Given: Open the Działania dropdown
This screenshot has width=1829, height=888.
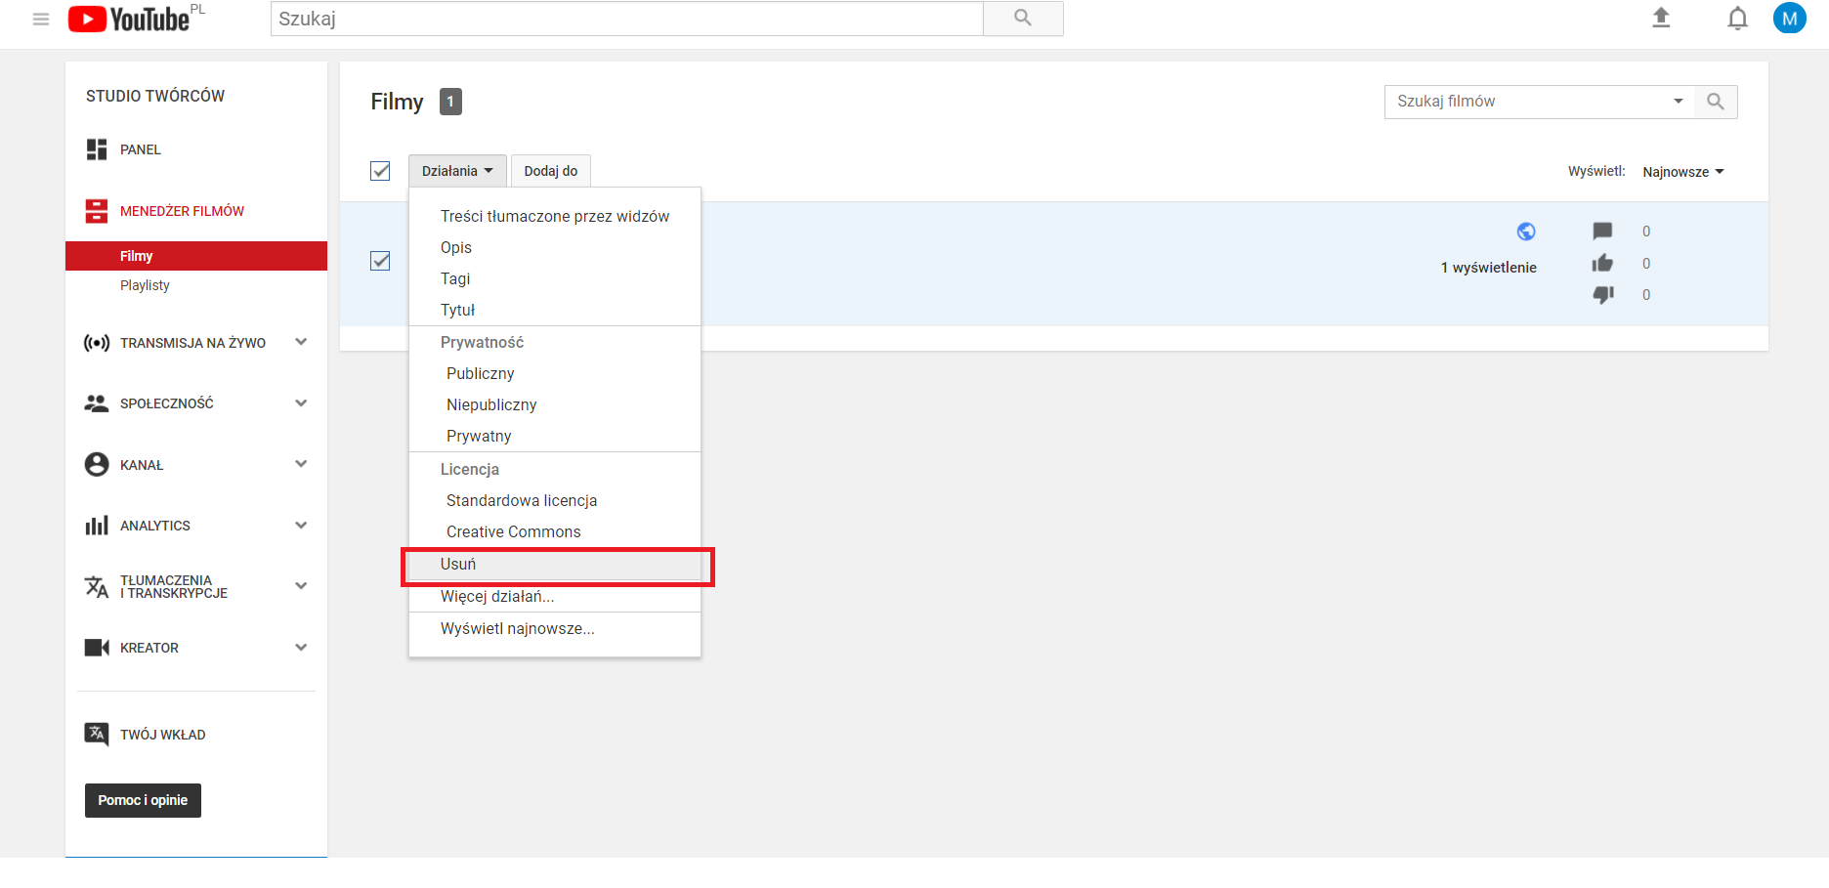Looking at the screenshot, I should click(457, 171).
